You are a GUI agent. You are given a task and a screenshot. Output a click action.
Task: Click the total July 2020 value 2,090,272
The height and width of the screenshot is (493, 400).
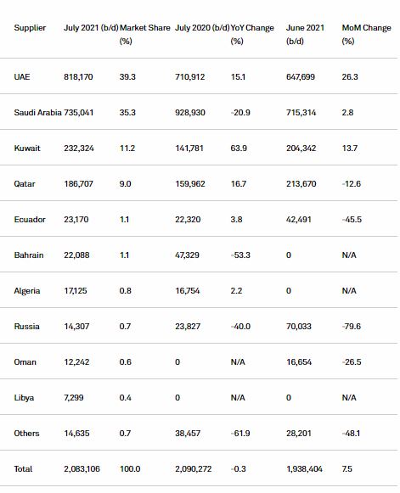(194, 469)
